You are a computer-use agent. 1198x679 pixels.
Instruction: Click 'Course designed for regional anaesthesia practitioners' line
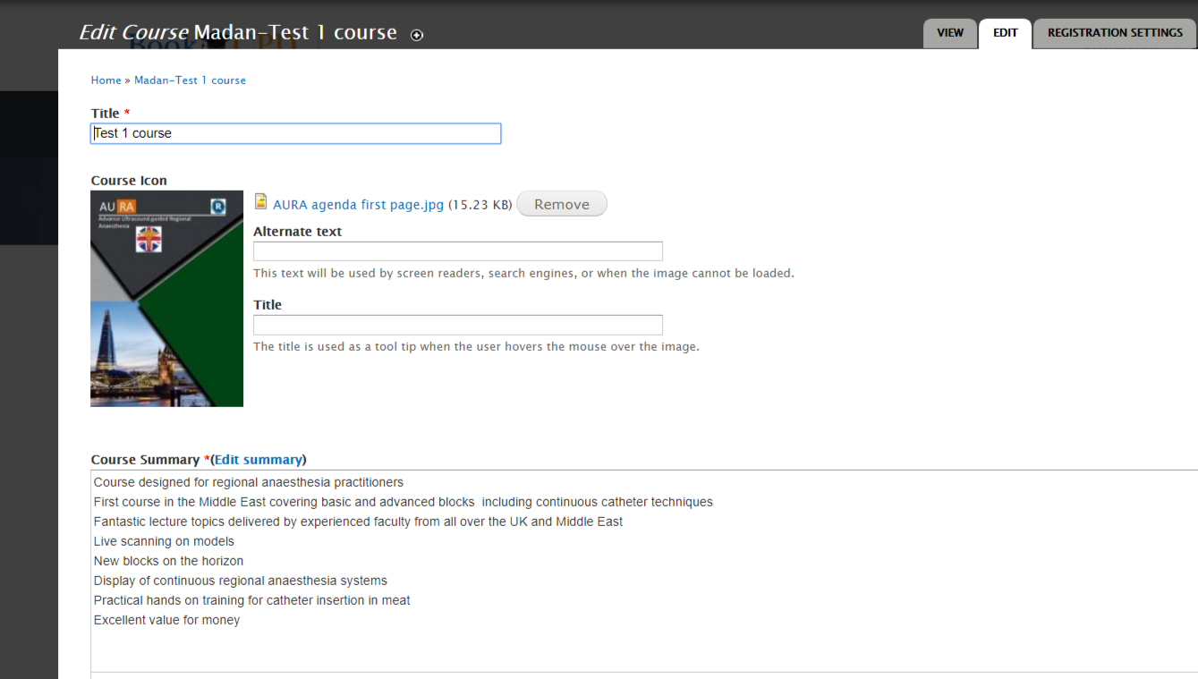tap(249, 482)
